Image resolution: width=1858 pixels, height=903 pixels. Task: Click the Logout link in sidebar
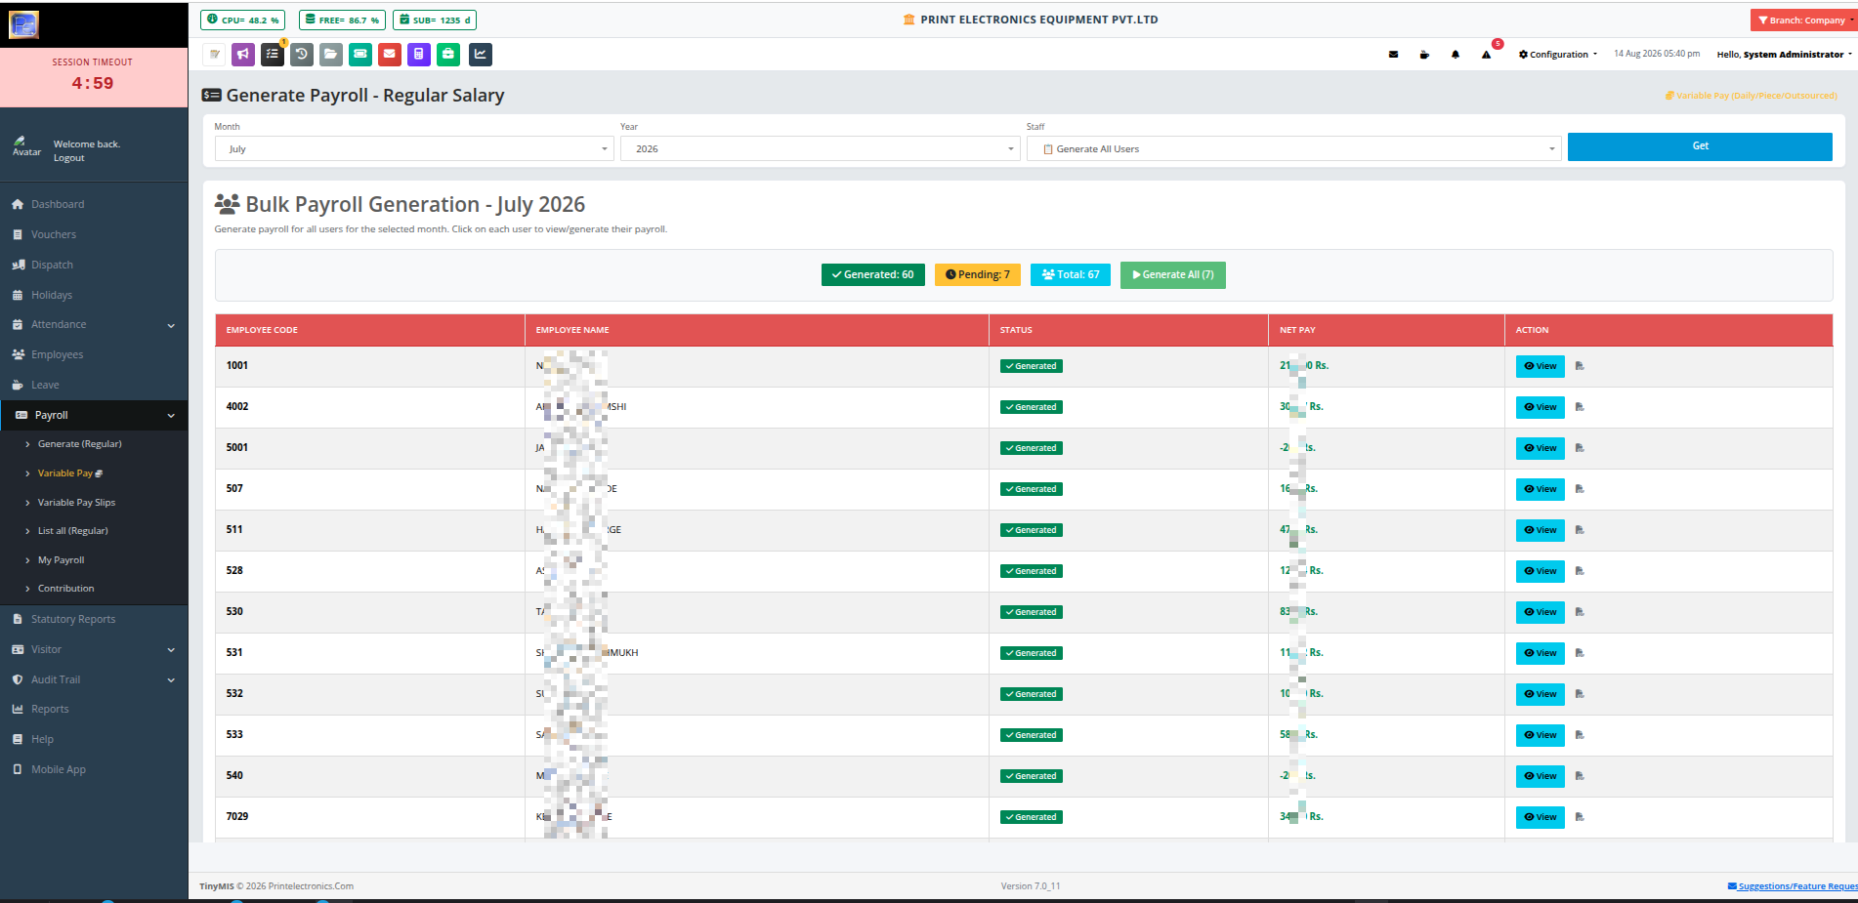[68, 158]
